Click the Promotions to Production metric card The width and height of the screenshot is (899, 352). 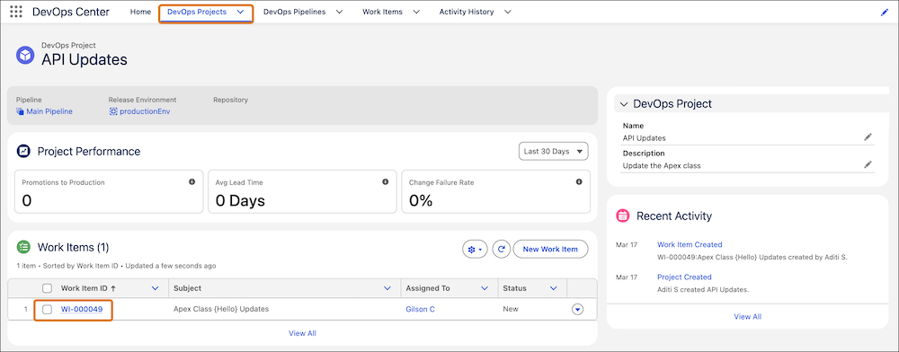coord(109,192)
